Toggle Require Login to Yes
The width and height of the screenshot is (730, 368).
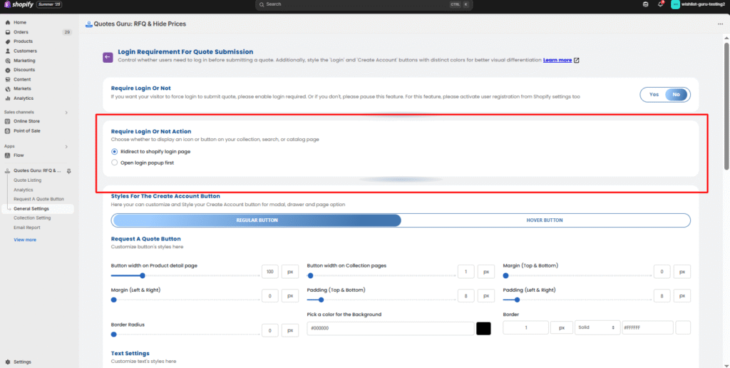654,94
